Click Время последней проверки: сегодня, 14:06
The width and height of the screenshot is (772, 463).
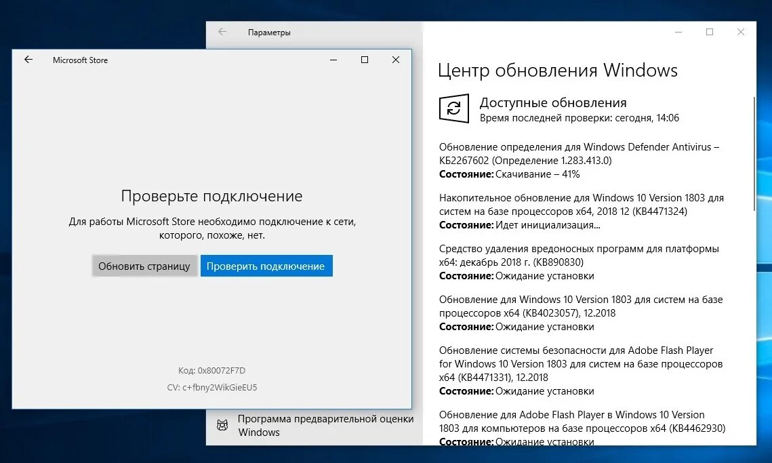point(580,118)
